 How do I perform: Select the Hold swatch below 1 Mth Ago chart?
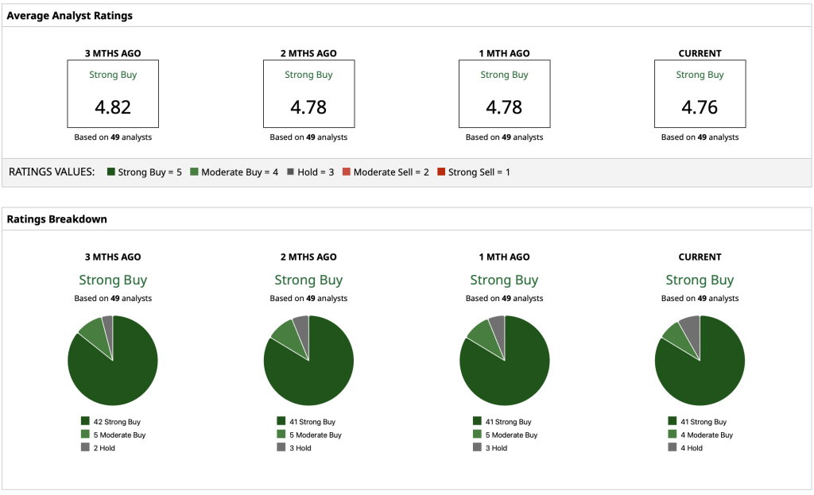[x=475, y=447]
